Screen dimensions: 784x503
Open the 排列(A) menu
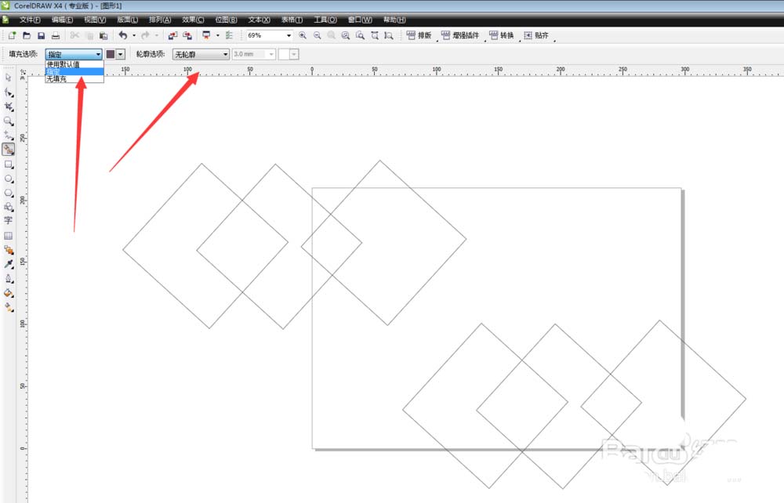point(160,20)
